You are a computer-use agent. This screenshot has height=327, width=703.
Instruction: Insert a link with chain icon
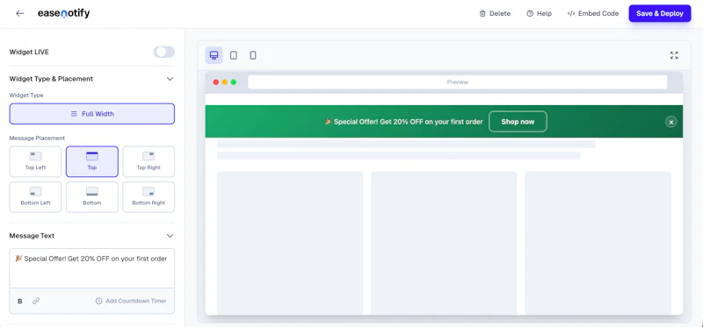click(x=36, y=301)
